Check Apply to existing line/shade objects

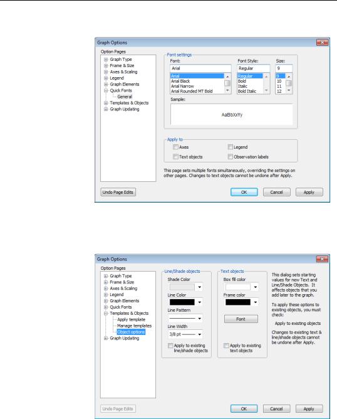[x=170, y=346]
